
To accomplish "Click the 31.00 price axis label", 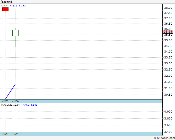I will [168, 88].
